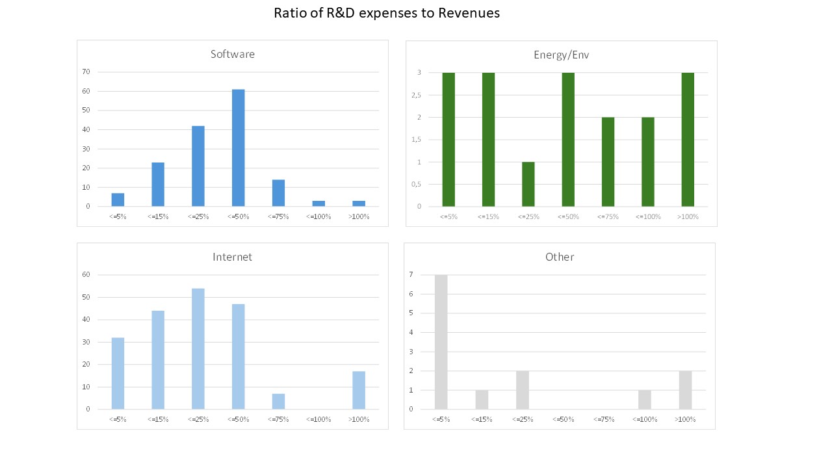Click the Other chart title
This screenshot has height=468, width=832.
[560, 257]
